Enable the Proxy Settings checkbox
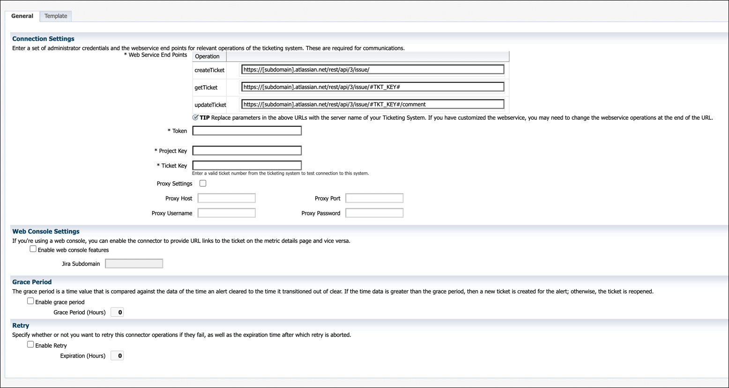The height and width of the screenshot is (388, 729). pyautogui.click(x=202, y=183)
